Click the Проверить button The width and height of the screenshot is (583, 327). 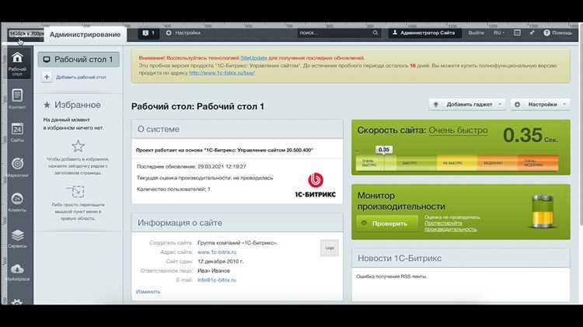tap(386, 224)
